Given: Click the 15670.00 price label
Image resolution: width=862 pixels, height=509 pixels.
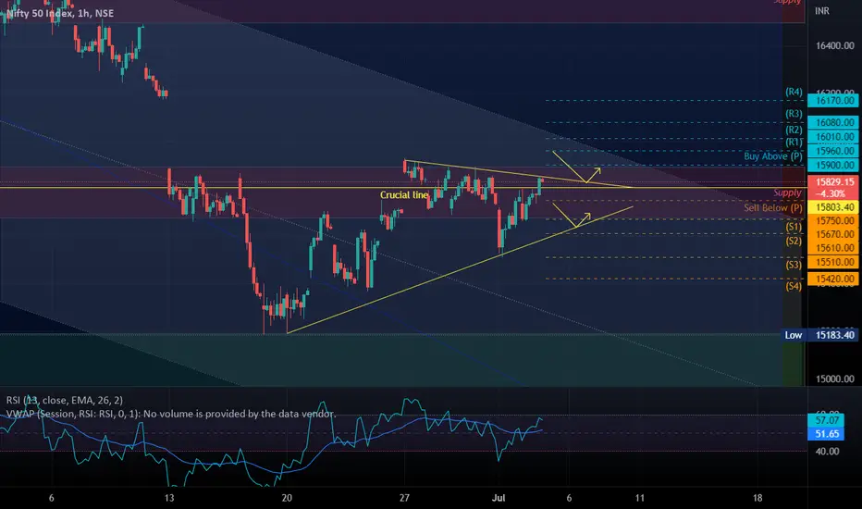Looking at the screenshot, I should (832, 234).
